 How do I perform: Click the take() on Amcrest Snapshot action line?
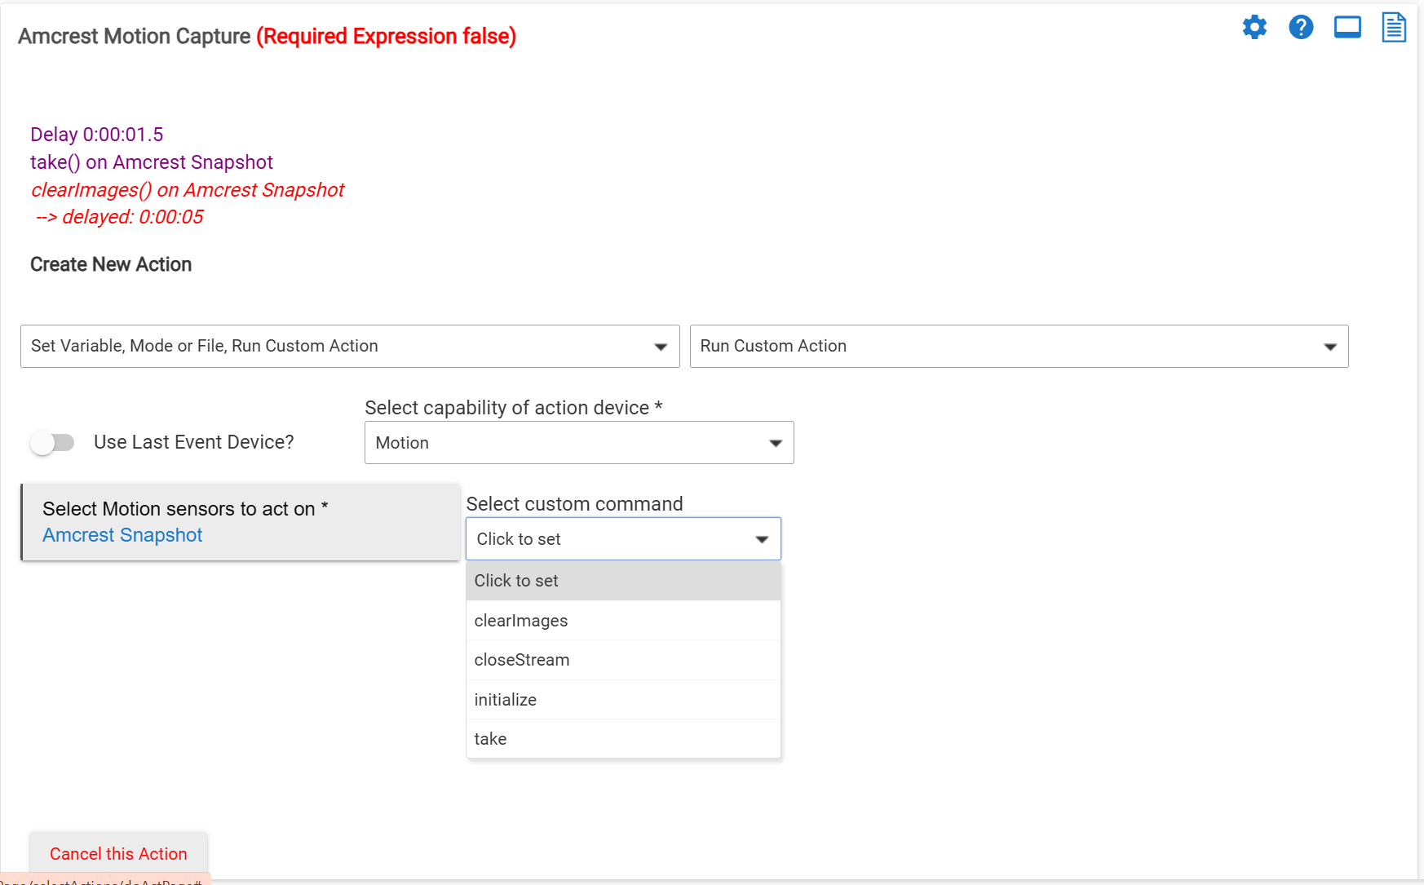click(x=152, y=162)
